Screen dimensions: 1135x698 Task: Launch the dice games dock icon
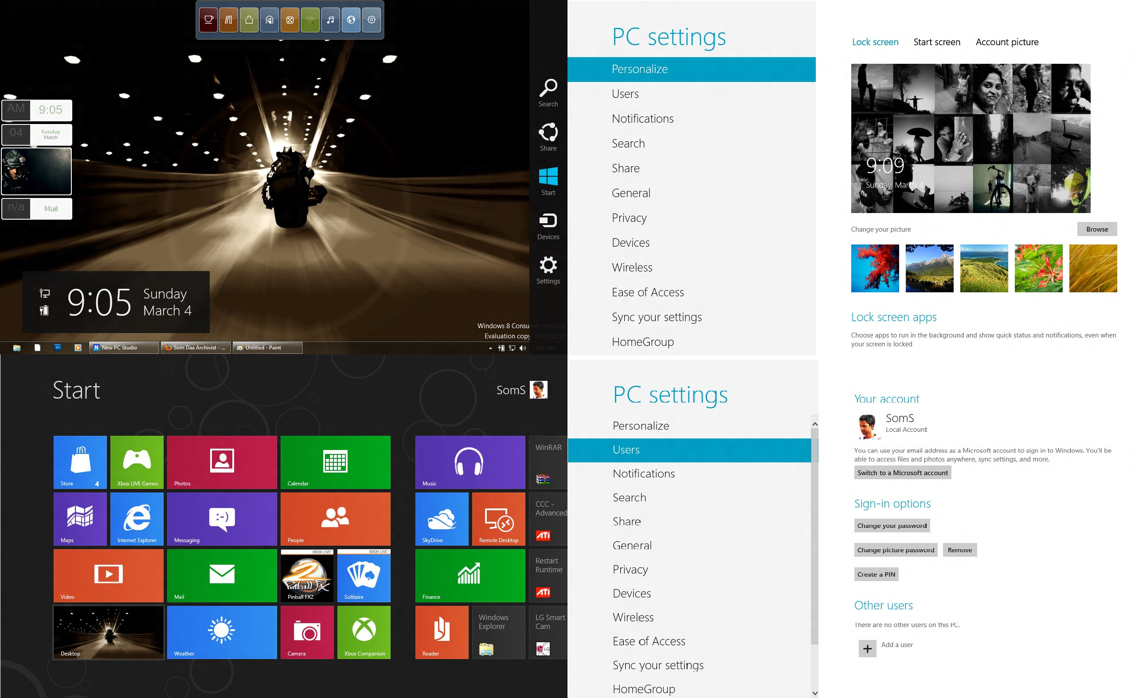pyautogui.click(x=290, y=20)
